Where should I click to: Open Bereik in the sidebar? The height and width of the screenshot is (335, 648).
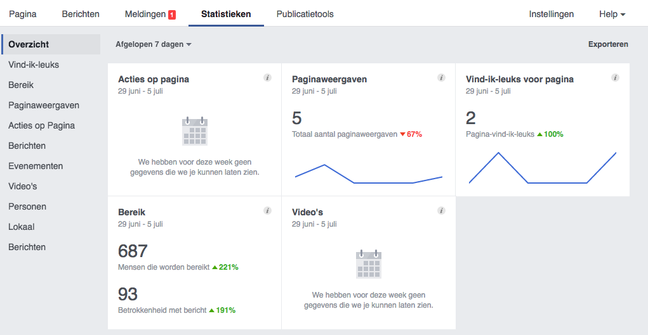pyautogui.click(x=21, y=85)
